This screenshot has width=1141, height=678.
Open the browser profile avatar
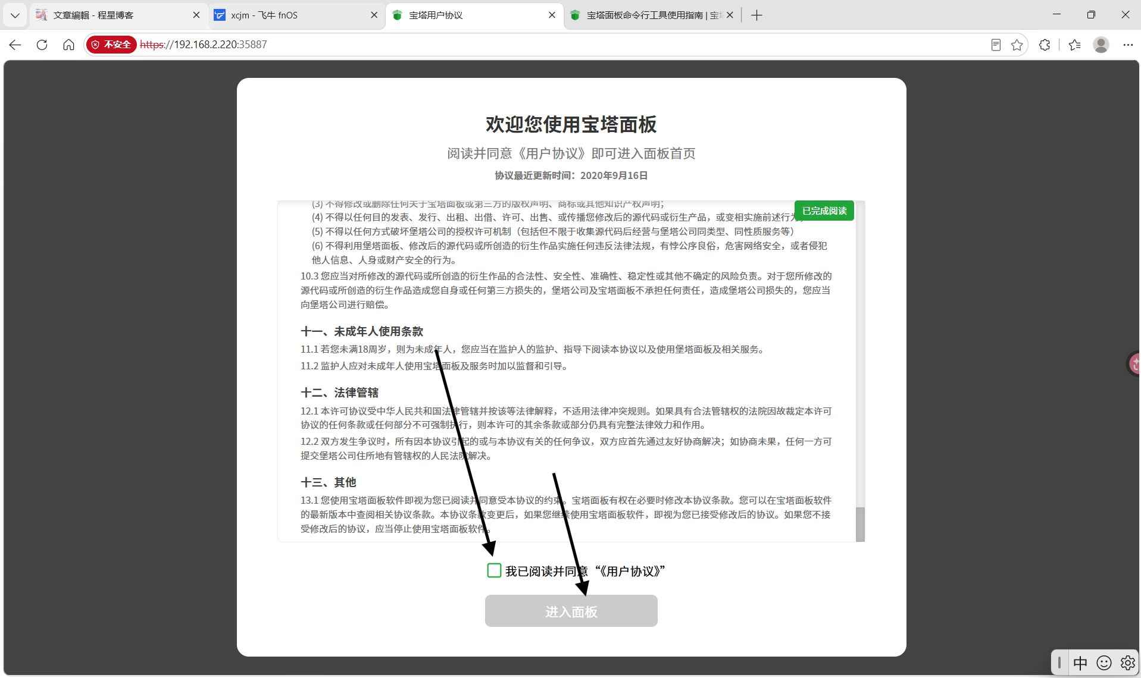[x=1101, y=45]
